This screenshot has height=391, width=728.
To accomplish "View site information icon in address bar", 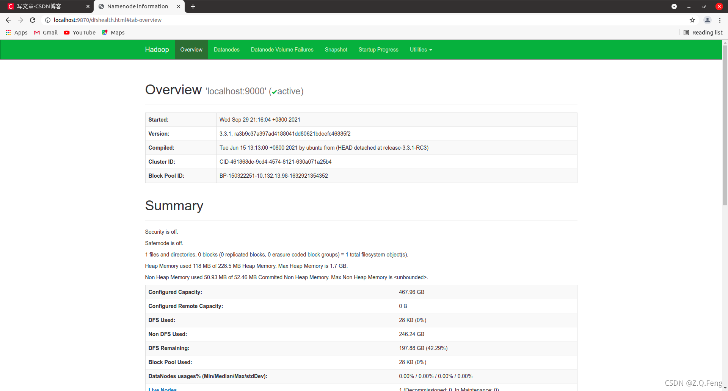I will pyautogui.click(x=48, y=20).
